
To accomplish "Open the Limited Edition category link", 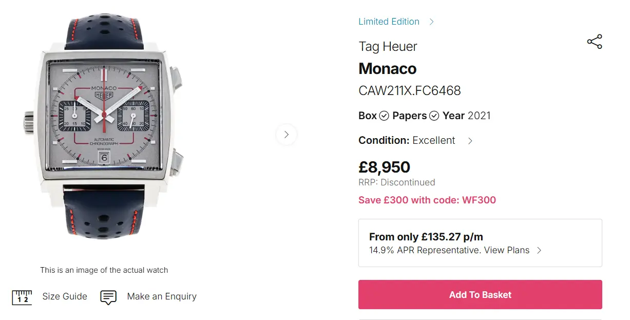I will coord(389,22).
